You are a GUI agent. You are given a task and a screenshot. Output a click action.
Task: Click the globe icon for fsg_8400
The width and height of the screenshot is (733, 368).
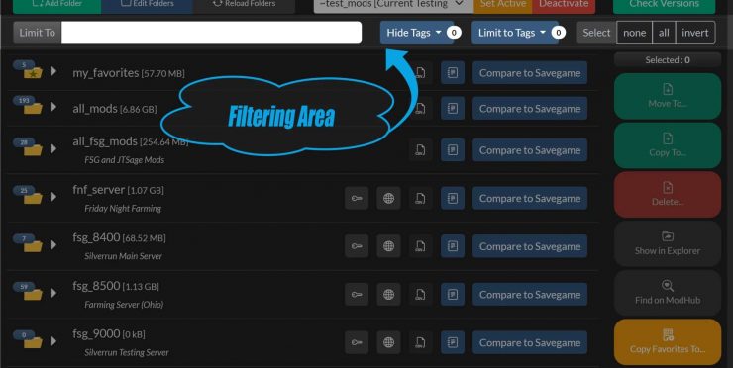point(388,246)
